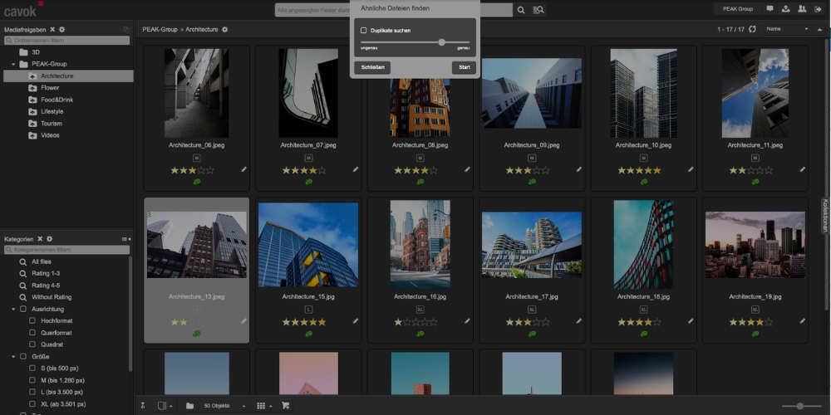831x415 pixels.
Task: Open the 50 Objekte page size dropdown
Action: point(224,406)
